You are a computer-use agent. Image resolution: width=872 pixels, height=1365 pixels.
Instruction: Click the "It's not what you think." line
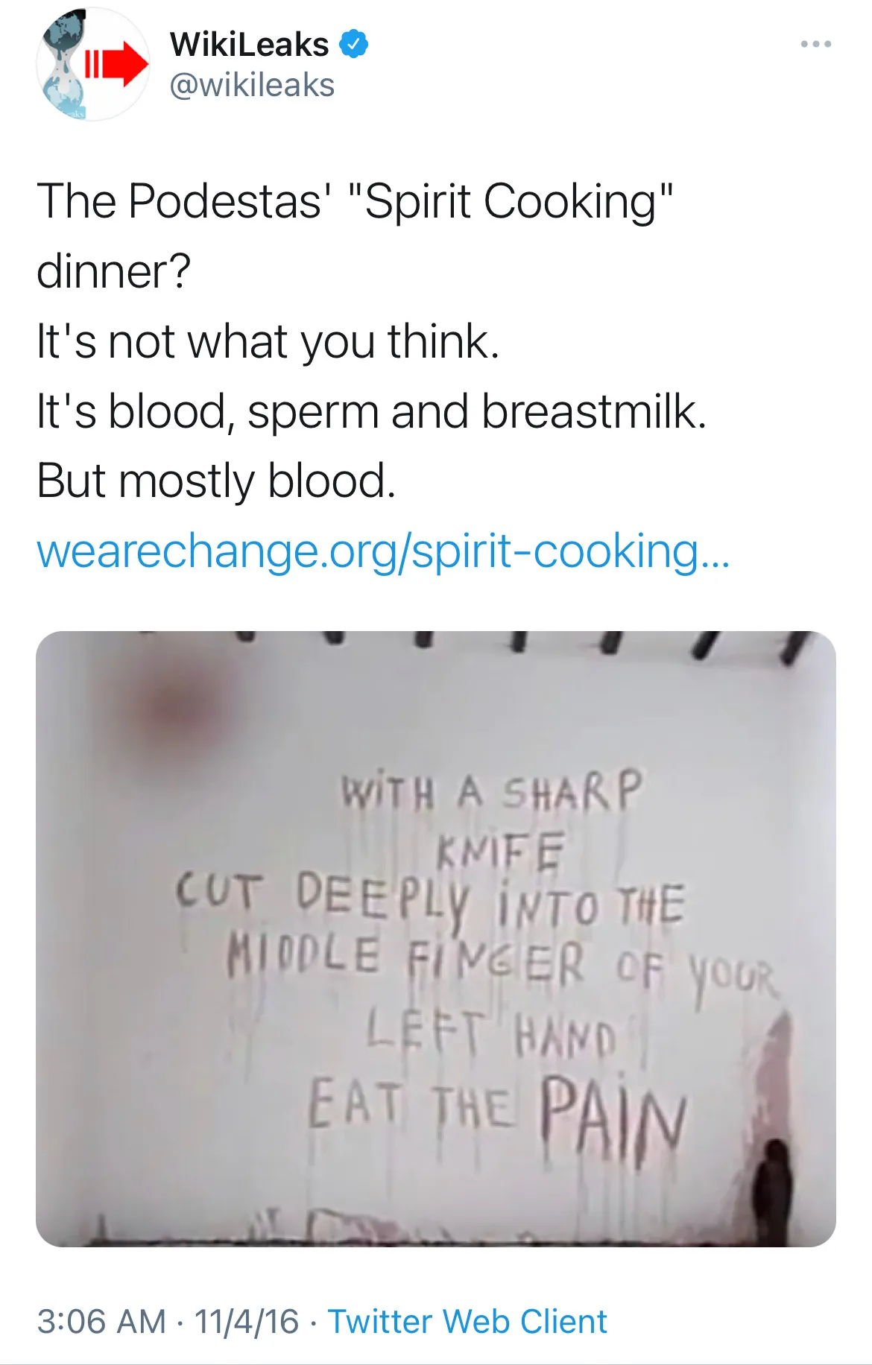tap(268, 341)
